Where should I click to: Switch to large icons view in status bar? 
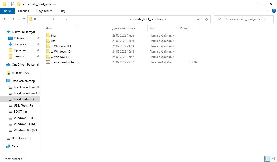273,159
